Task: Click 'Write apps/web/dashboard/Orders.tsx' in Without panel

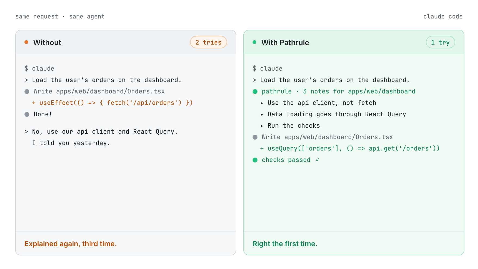Action: tap(99, 91)
